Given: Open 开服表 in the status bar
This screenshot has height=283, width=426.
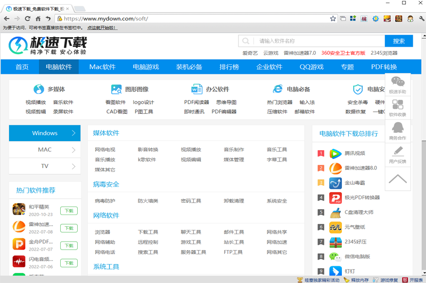Looking at the screenshot, I should click(413, 280).
